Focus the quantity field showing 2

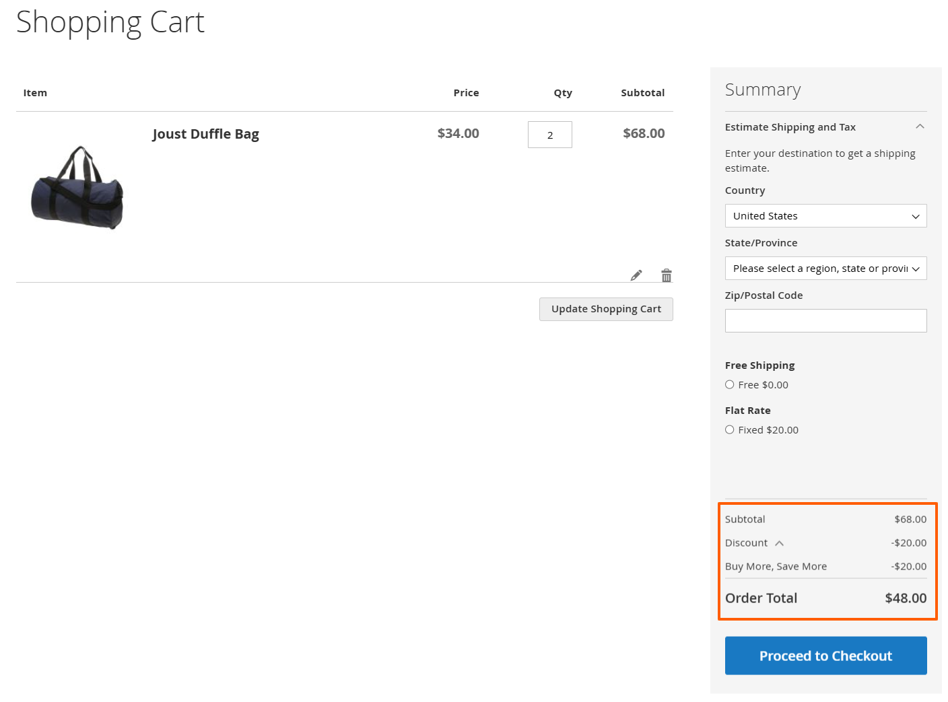(x=550, y=135)
